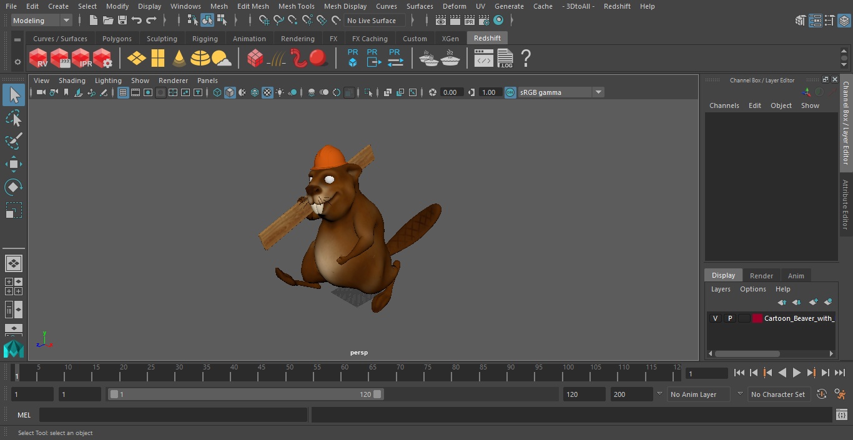This screenshot has height=440, width=853.
Task: Click the Cartoon_Beaver layer red color swatch
Action: click(757, 318)
